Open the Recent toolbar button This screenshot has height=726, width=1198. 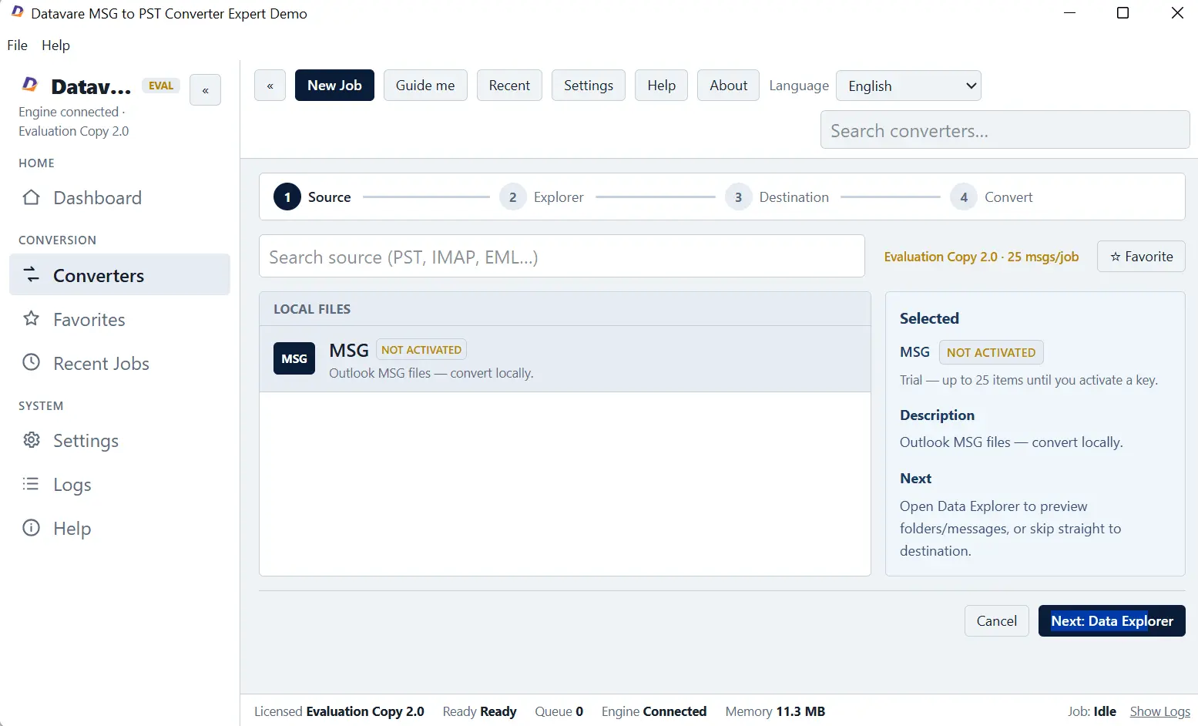pos(509,86)
